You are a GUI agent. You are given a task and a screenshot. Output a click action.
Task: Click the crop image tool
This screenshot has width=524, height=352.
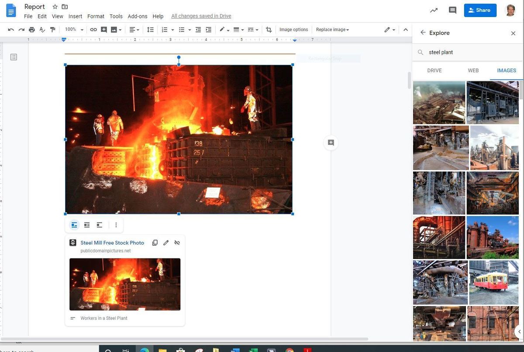point(269,30)
